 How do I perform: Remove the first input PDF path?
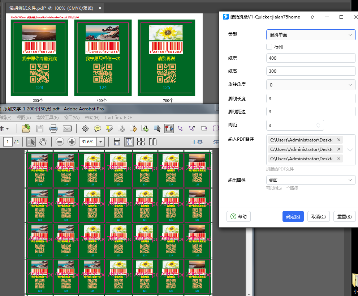coord(339,140)
